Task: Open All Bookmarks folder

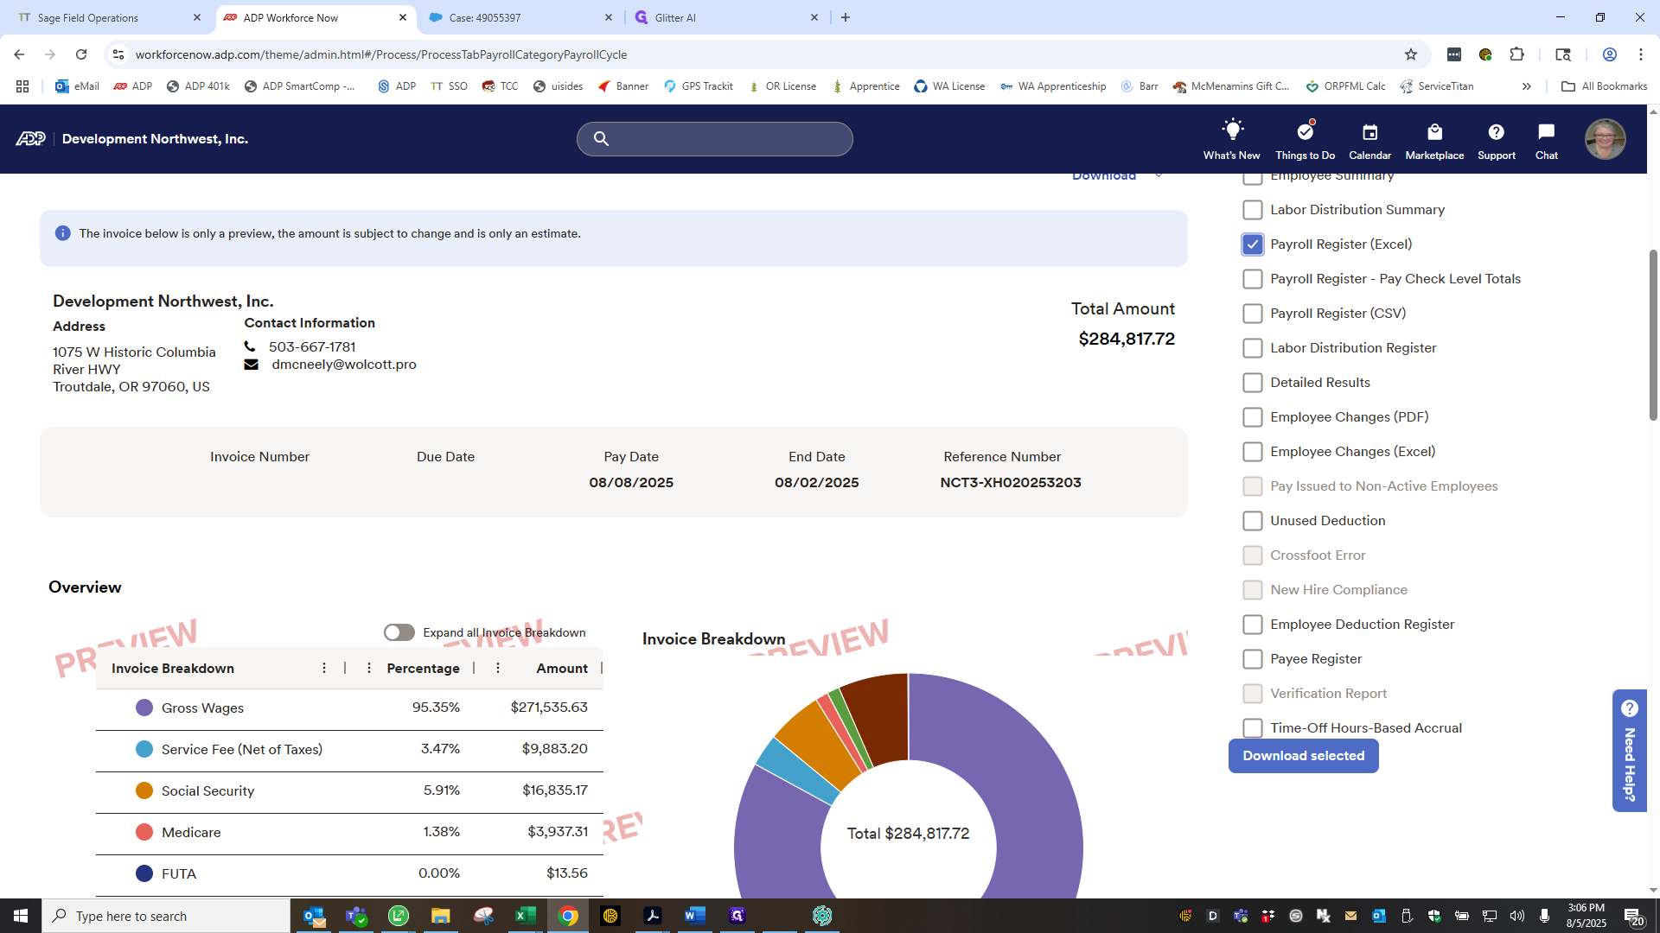Action: tap(1604, 86)
